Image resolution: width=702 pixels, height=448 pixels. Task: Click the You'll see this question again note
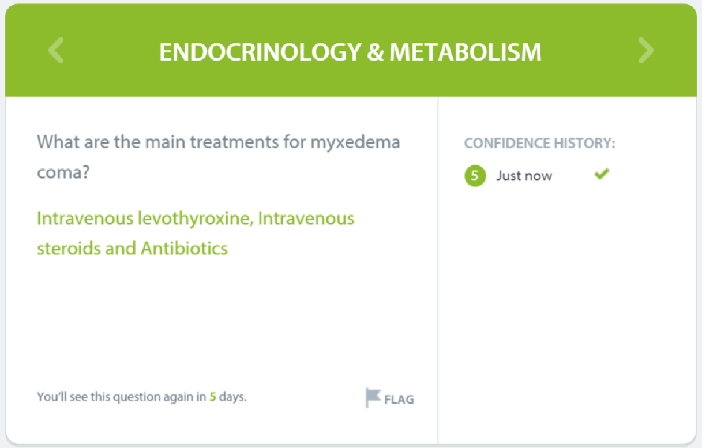[x=141, y=397]
